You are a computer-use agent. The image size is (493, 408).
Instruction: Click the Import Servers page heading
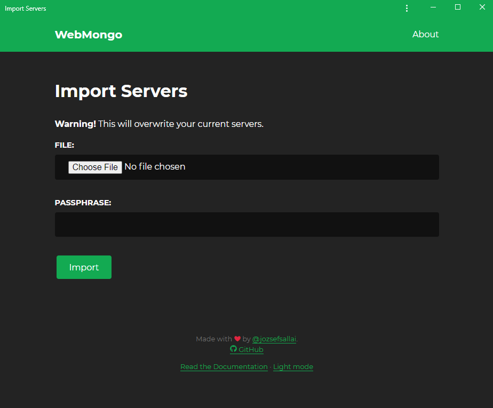click(x=121, y=91)
